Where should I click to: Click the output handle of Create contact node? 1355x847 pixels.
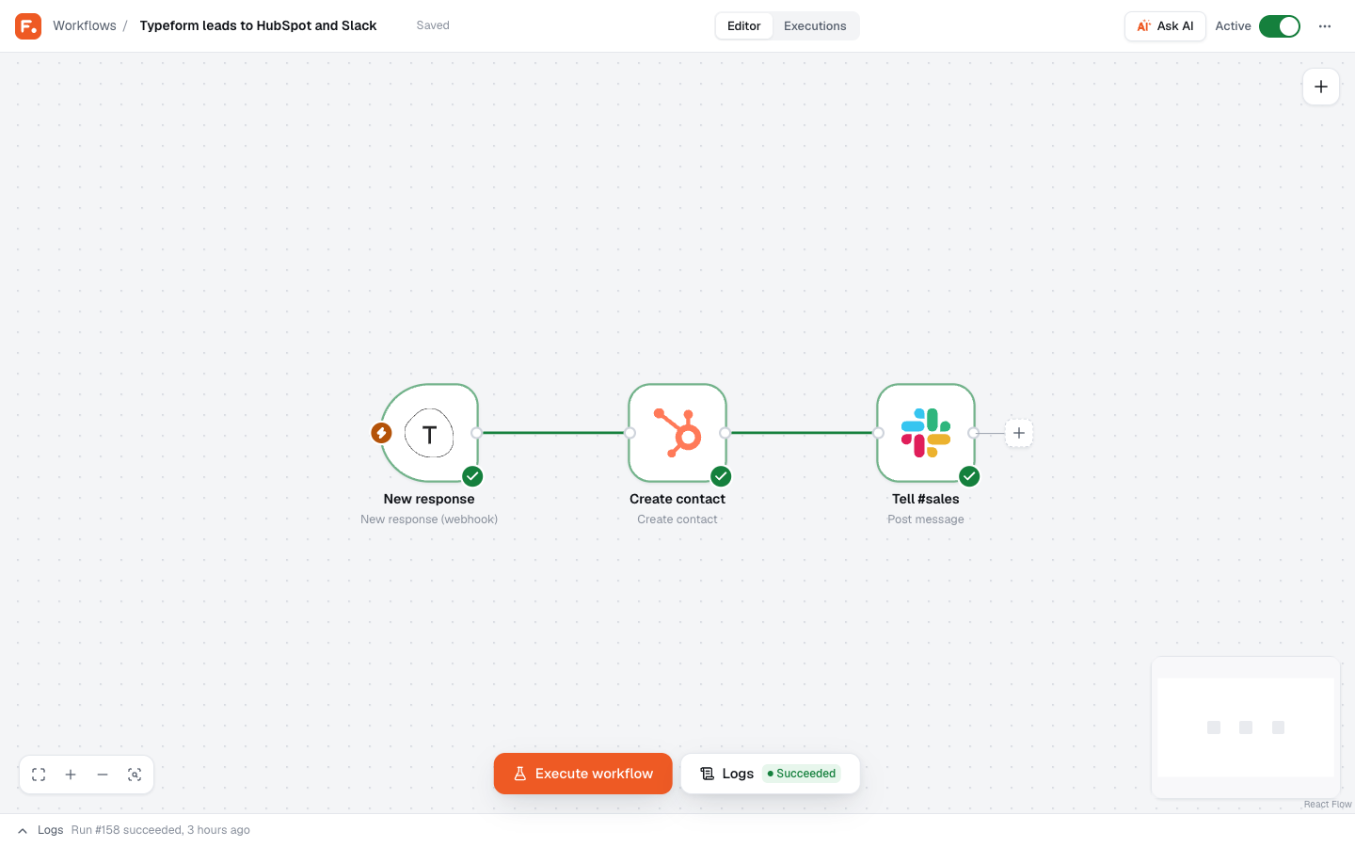725,433
